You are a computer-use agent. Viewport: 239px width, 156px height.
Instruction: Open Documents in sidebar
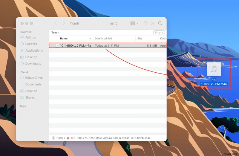[33, 84]
